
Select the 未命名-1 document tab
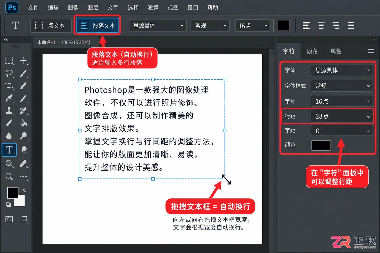64,42
